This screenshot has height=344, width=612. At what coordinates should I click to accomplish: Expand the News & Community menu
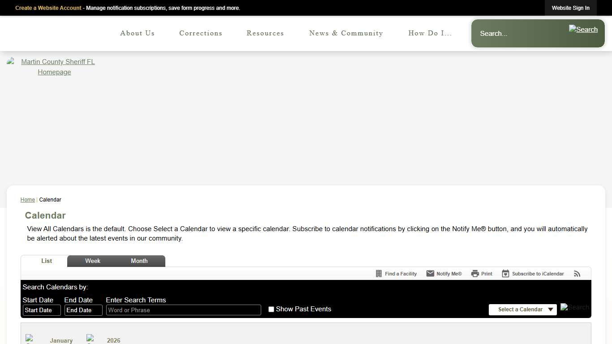point(346,33)
